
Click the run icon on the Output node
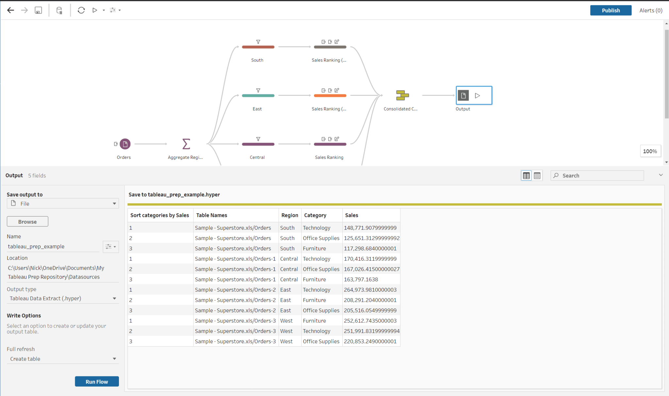click(x=477, y=96)
